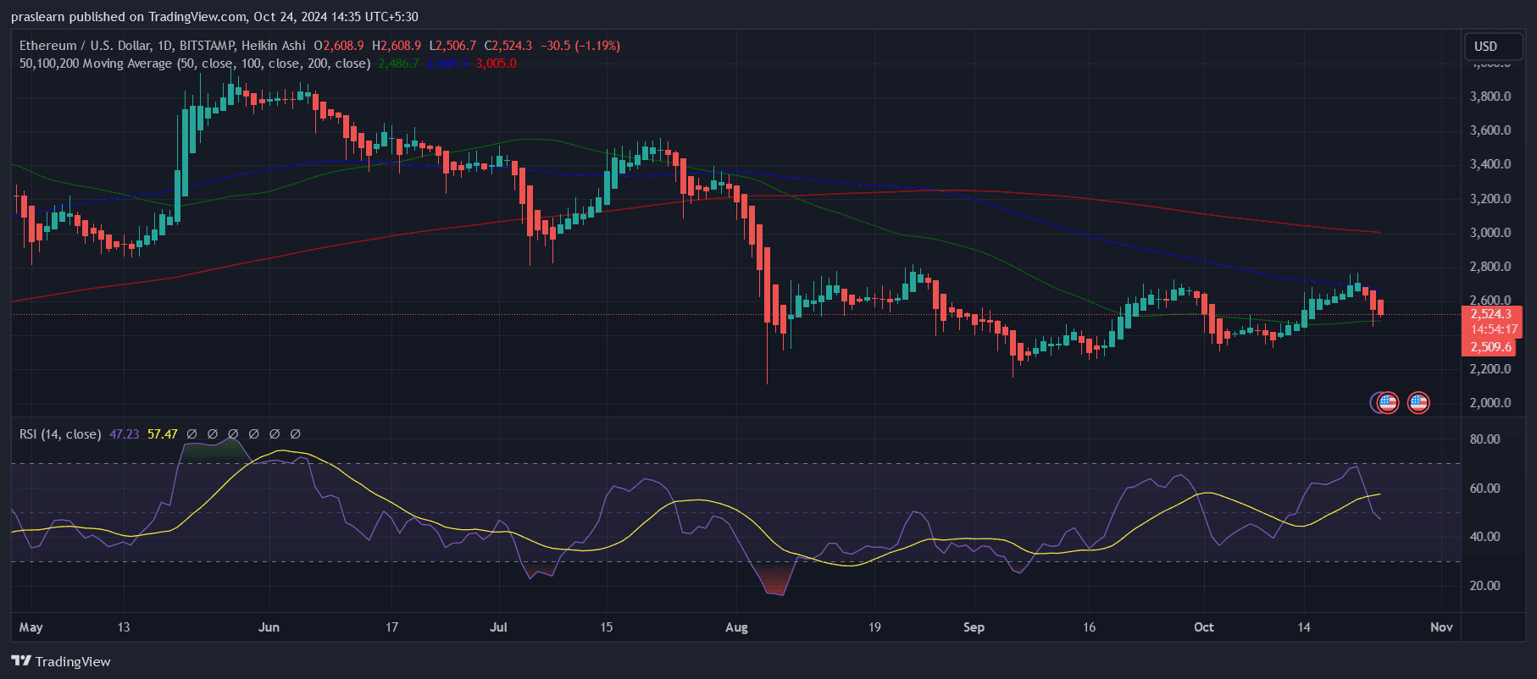Click the purple RSI value 47.23

(124, 434)
